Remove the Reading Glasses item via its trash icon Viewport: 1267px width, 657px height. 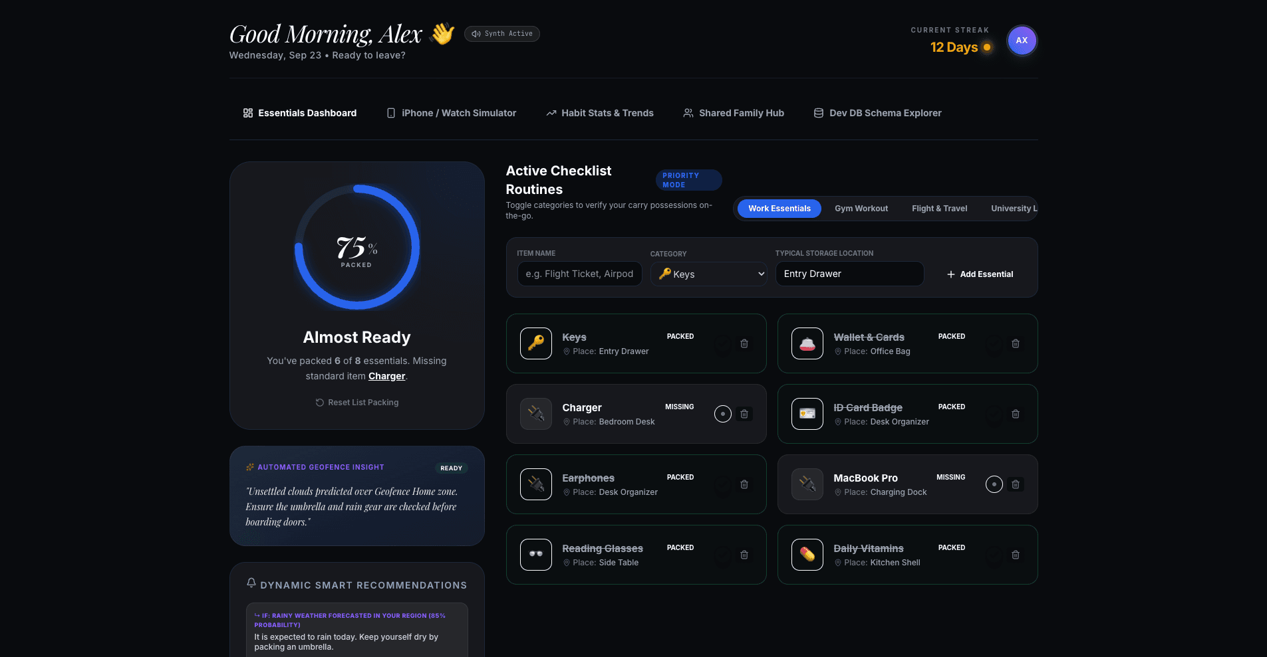pos(744,555)
